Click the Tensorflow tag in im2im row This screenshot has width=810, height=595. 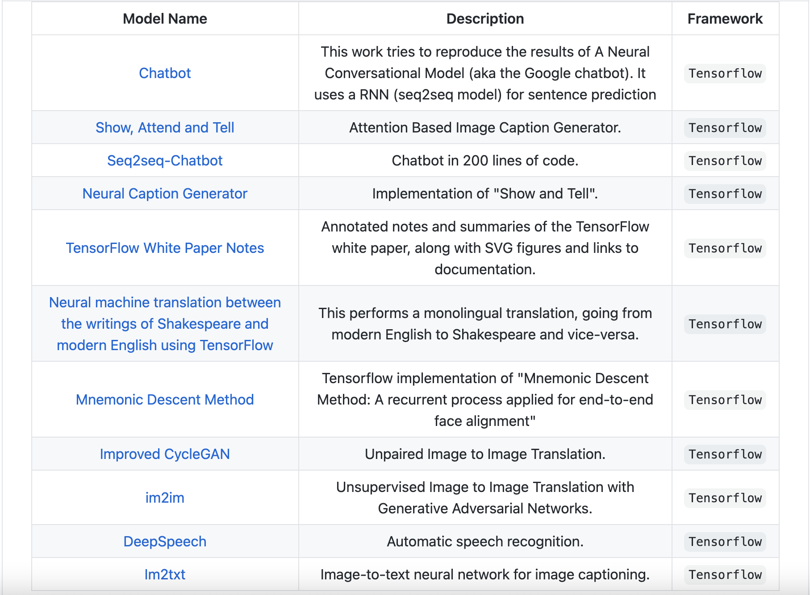[725, 498]
